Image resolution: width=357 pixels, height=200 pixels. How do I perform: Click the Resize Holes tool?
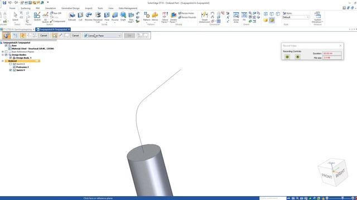tap(186, 13)
